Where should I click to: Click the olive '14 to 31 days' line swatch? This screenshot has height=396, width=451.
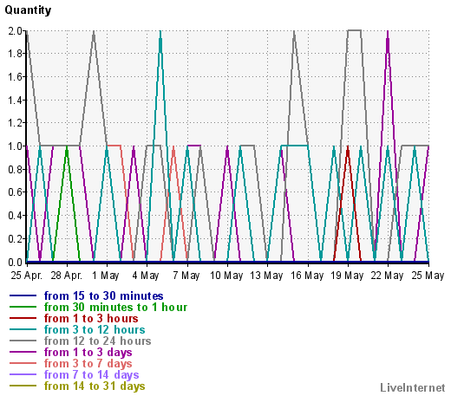click(23, 386)
